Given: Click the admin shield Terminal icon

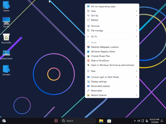Looking at the screenshot, I should (88, 65).
